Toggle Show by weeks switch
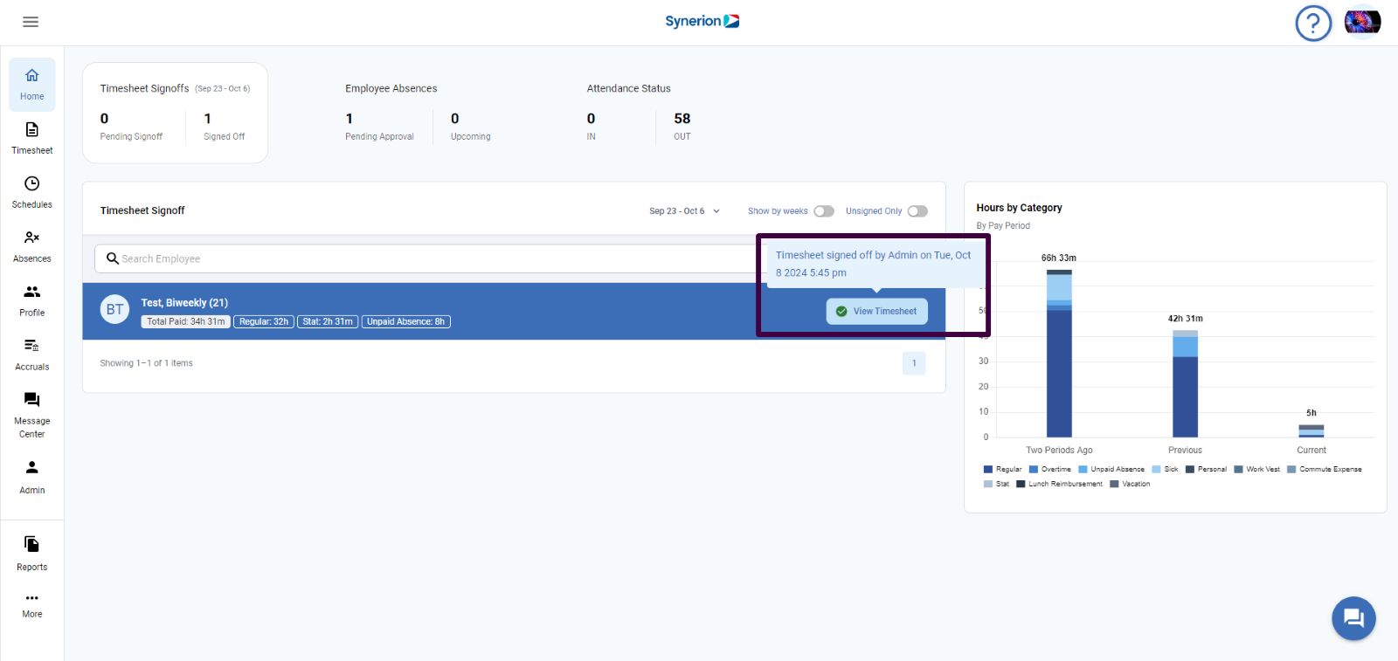 pyautogui.click(x=824, y=211)
